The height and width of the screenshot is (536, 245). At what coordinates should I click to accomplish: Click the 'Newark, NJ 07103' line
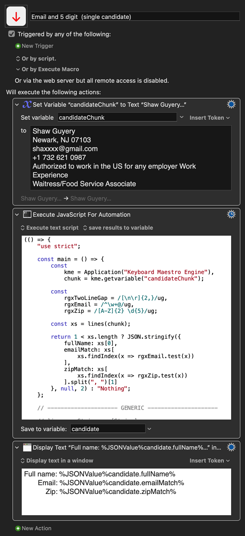(x=61, y=140)
